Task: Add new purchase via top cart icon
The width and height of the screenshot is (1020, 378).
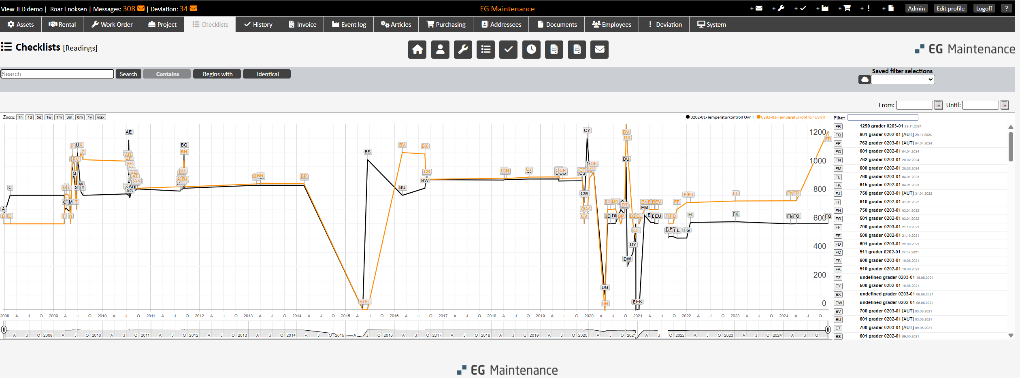Action: [844, 8]
